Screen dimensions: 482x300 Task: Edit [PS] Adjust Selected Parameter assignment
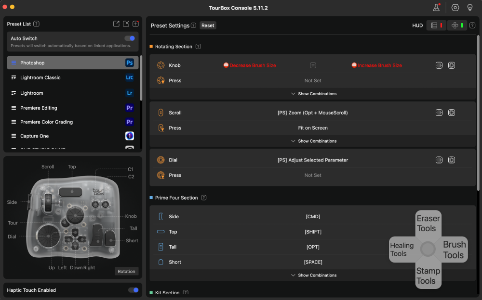click(313, 160)
